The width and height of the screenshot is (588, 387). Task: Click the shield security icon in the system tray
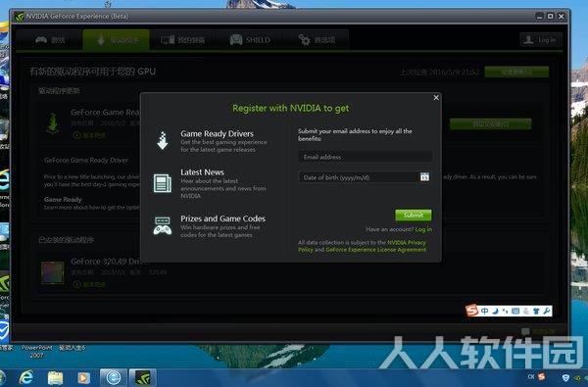(x=565, y=377)
